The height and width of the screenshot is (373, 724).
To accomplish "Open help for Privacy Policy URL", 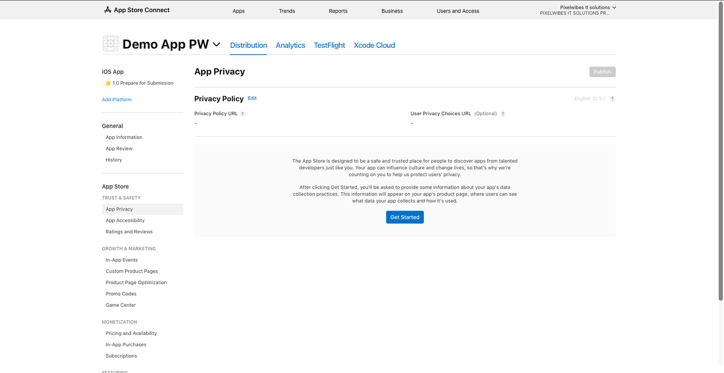I will pyautogui.click(x=243, y=114).
